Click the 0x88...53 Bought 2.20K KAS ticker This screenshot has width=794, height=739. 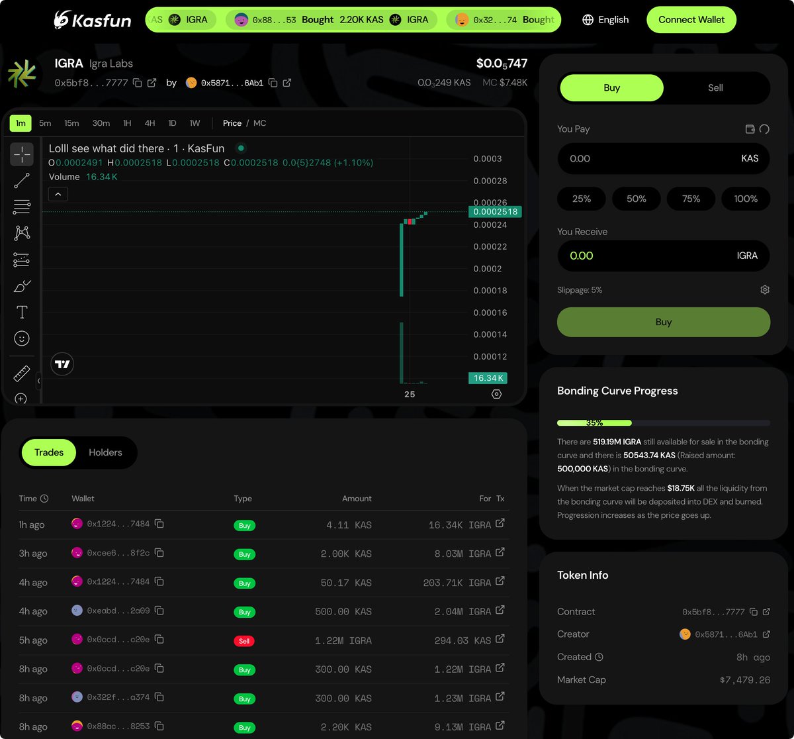click(x=330, y=20)
